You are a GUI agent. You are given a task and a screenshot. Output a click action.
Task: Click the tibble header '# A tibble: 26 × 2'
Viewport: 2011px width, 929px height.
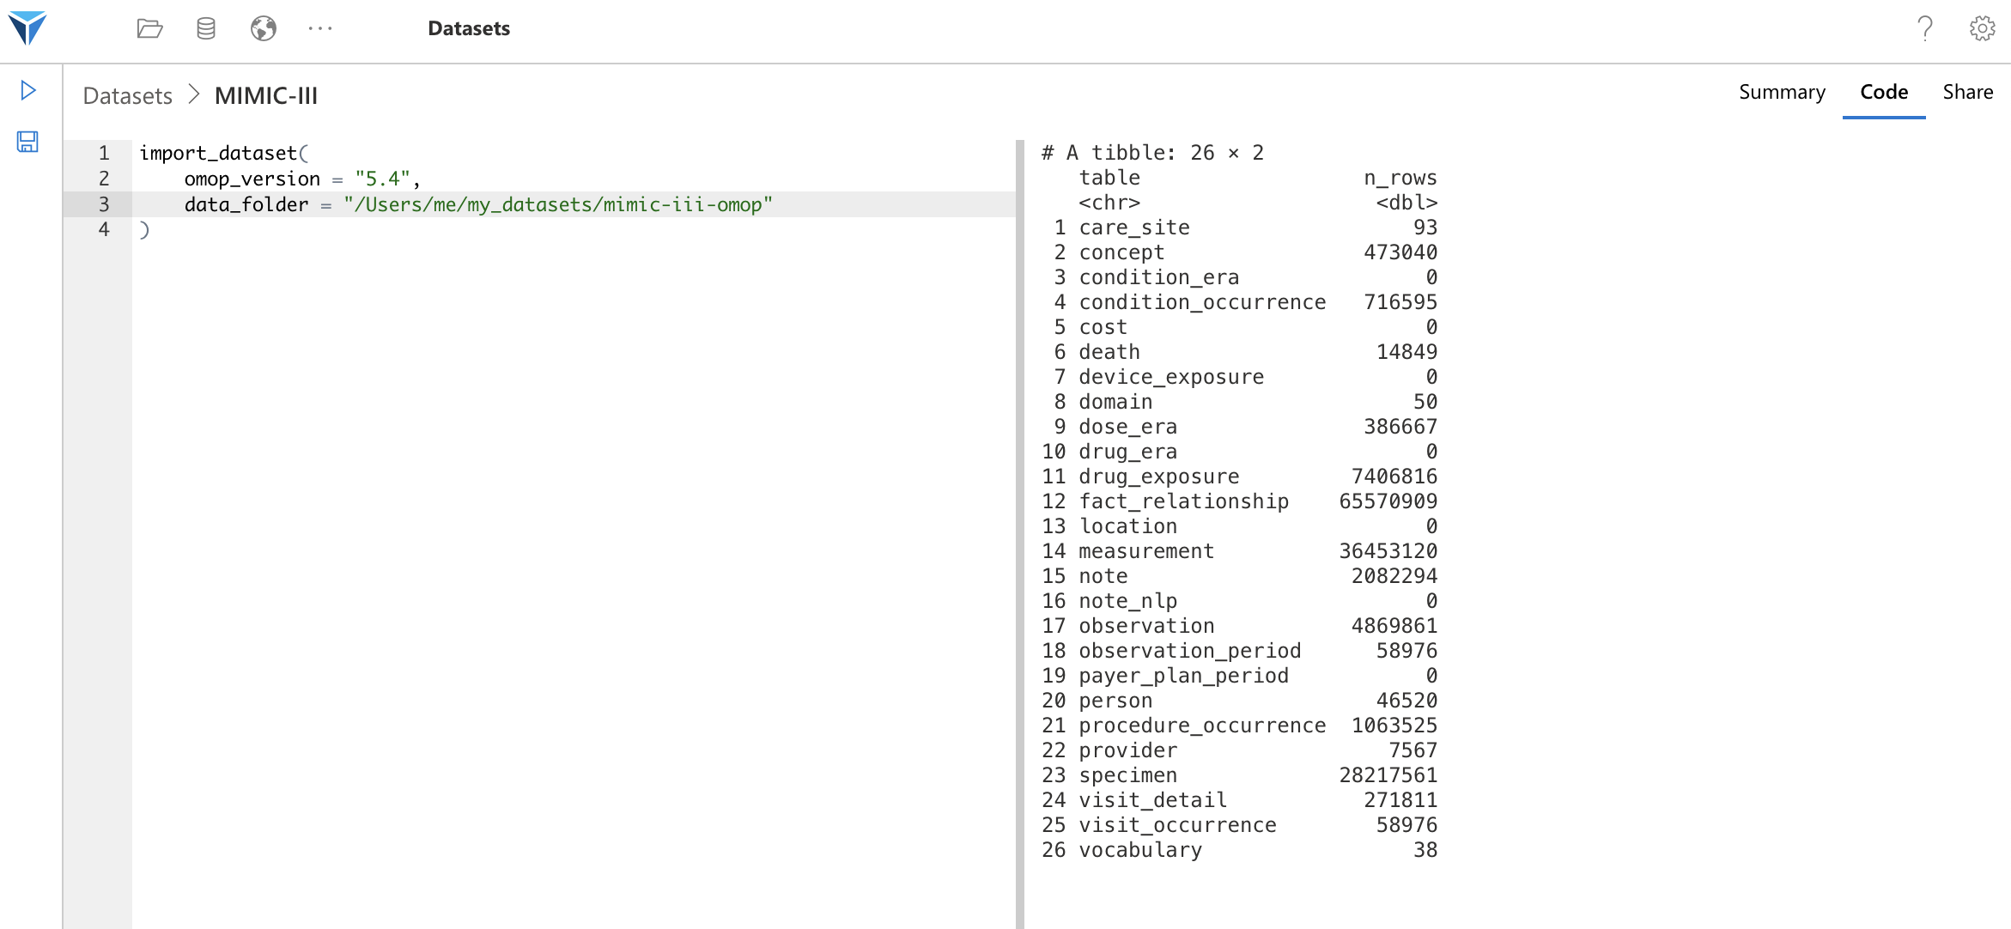[1152, 153]
